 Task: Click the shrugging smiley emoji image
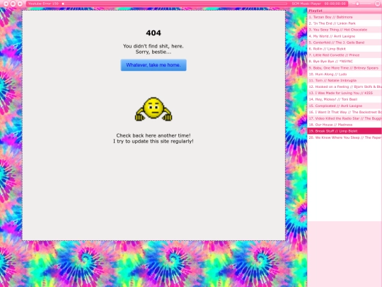coord(154,109)
